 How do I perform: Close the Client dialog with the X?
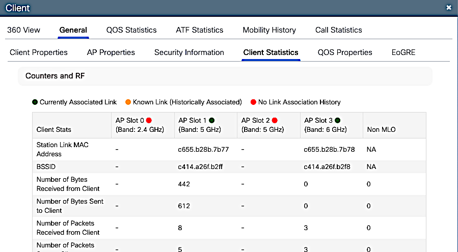pos(448,8)
